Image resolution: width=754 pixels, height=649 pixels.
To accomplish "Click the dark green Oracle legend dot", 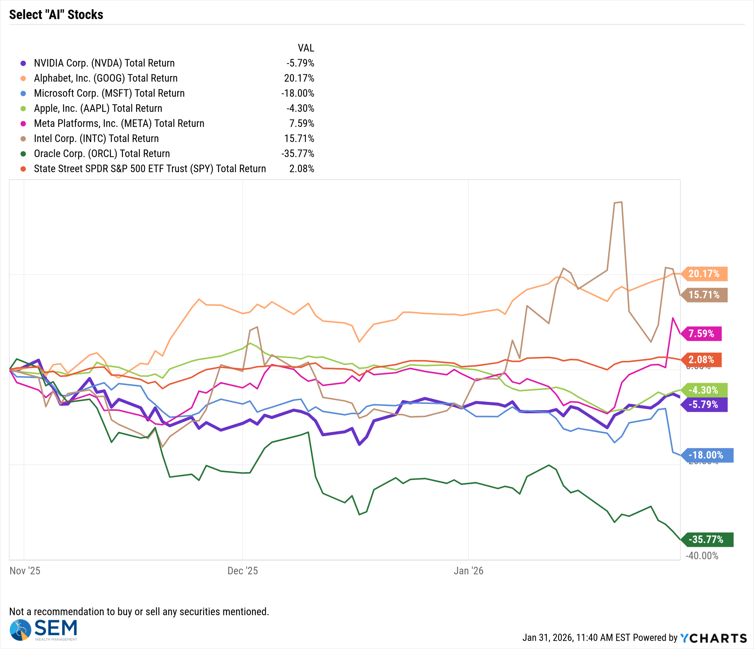I will coord(23,154).
